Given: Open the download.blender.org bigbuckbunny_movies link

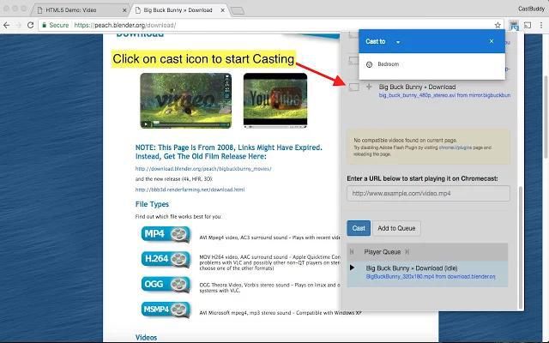Looking at the screenshot, I should (203, 169).
